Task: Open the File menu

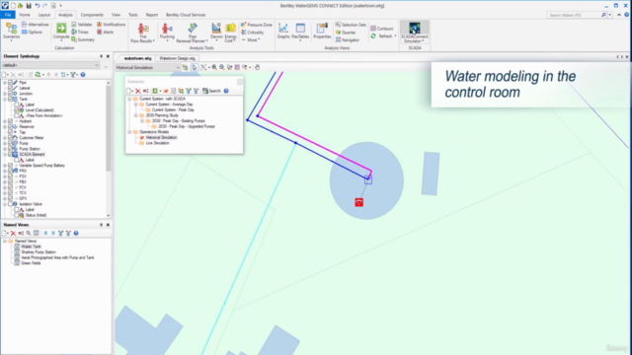Action: [x=8, y=15]
